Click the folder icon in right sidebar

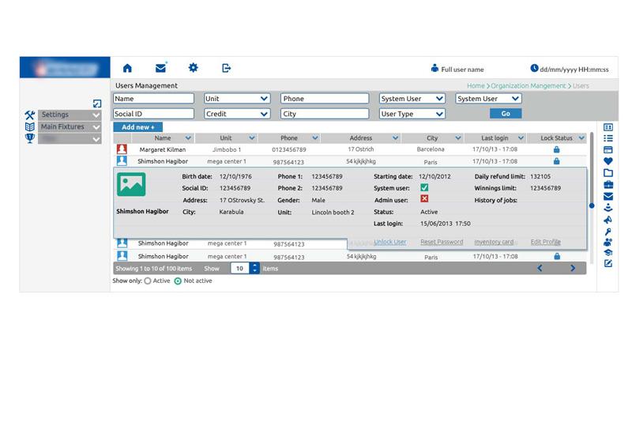608,173
